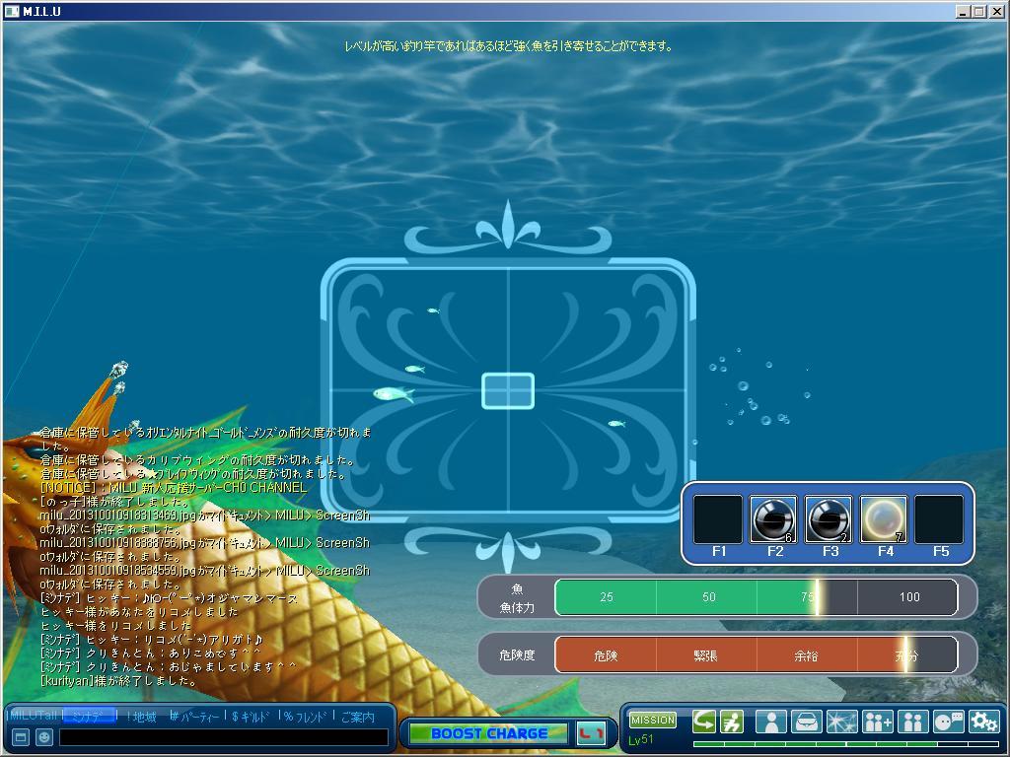The width and height of the screenshot is (1010, 757).
Task: Use the glowing orb in F4 slot
Action: [884, 519]
